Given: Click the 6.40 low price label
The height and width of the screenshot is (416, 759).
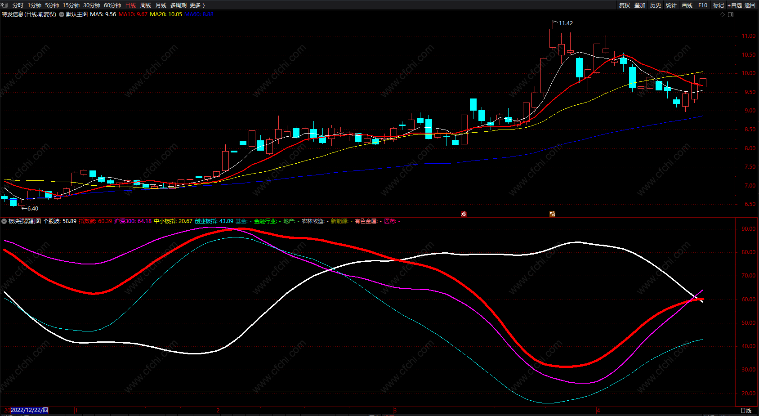Looking at the screenshot, I should point(33,209).
